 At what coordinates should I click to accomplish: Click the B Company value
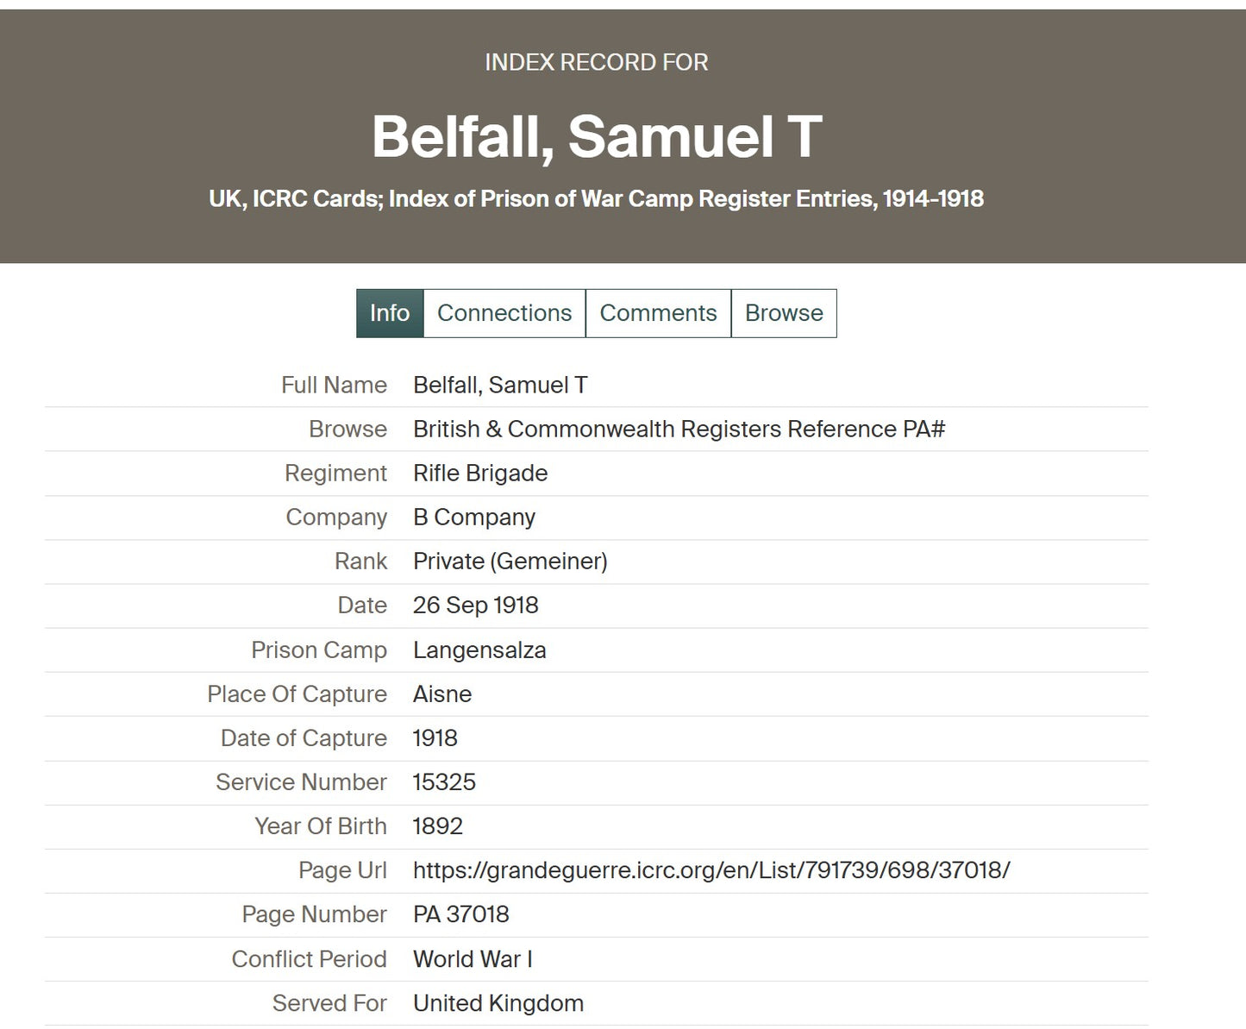pos(474,518)
